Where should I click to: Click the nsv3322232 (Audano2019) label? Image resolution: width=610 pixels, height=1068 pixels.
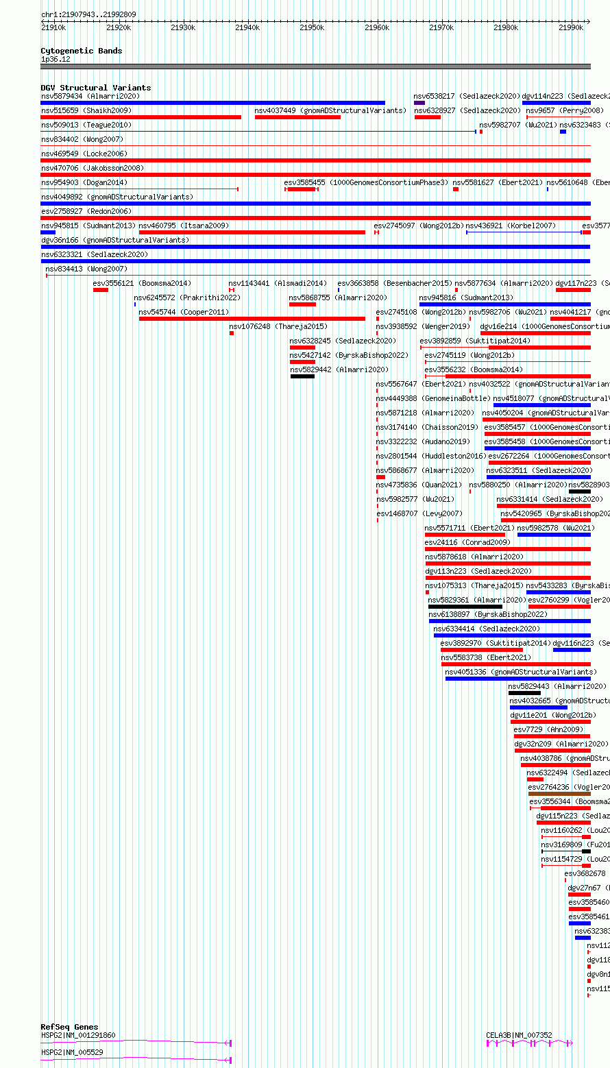[423, 441]
